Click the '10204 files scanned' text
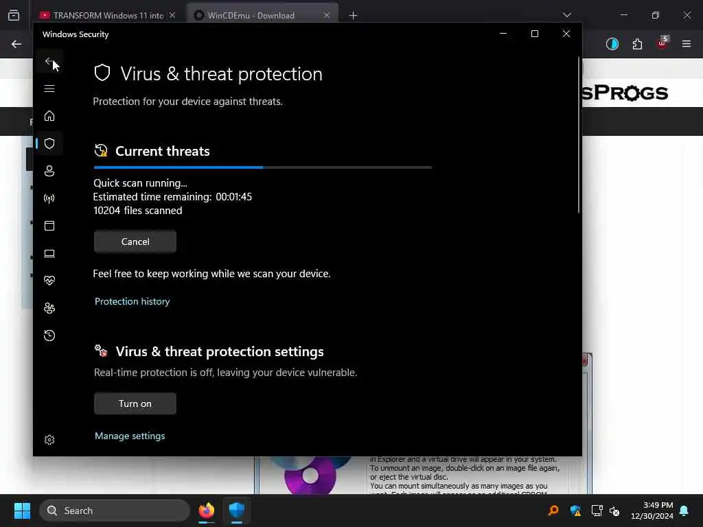Viewport: 703px width, 527px height. pyautogui.click(x=137, y=211)
